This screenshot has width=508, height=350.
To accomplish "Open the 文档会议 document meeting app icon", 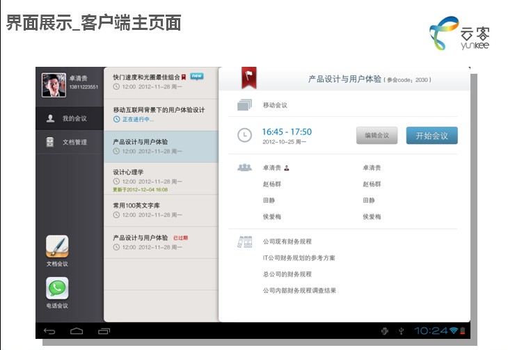I will [57, 247].
